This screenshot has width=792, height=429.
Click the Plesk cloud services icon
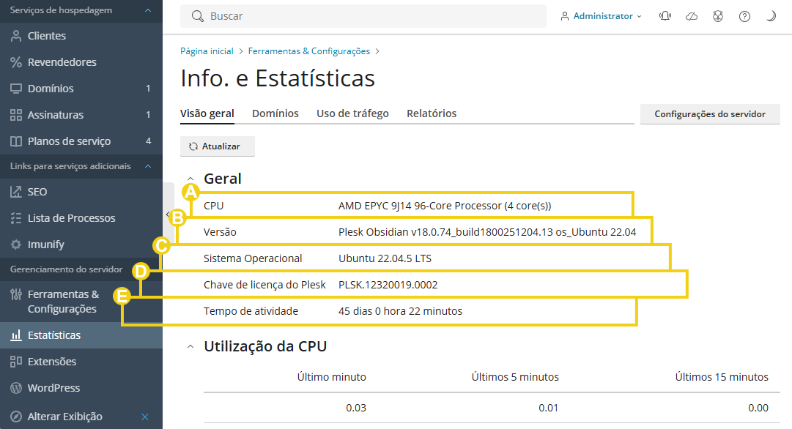pyautogui.click(x=691, y=15)
